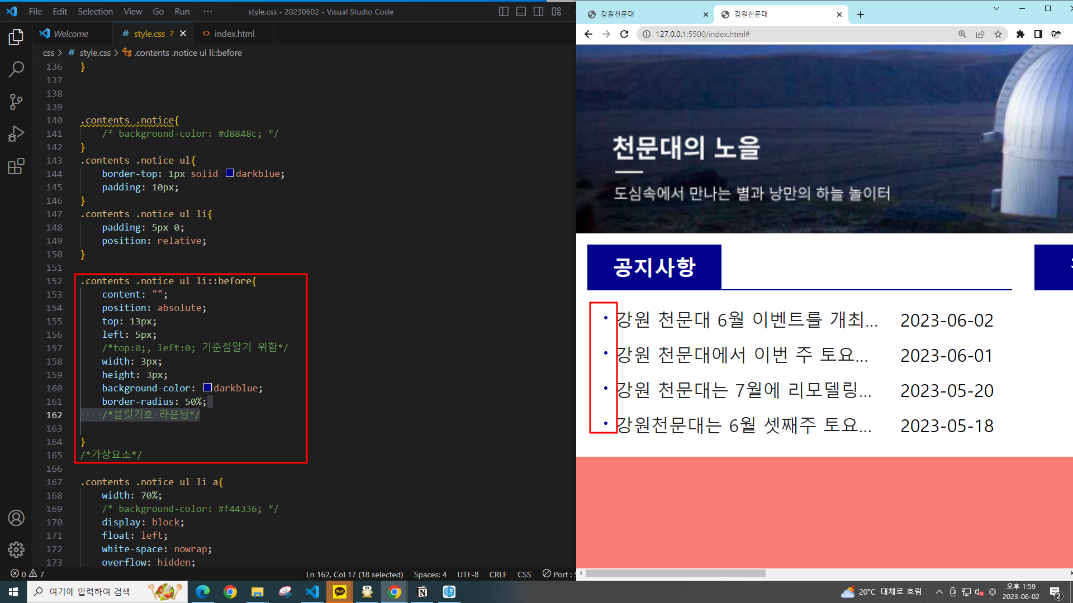
Task: Open the Extensions view
Action: (16, 166)
